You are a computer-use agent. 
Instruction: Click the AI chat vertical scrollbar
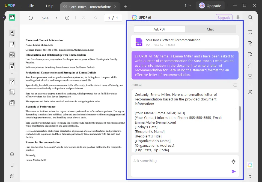(x=240, y=113)
